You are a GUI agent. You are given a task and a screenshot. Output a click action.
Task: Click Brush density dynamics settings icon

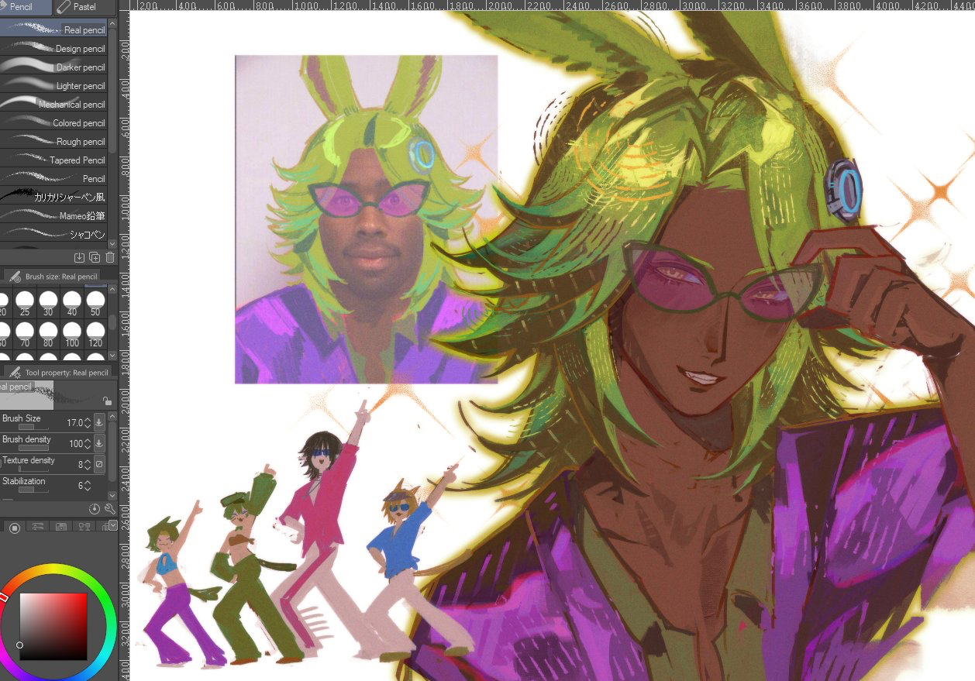pyautogui.click(x=99, y=443)
